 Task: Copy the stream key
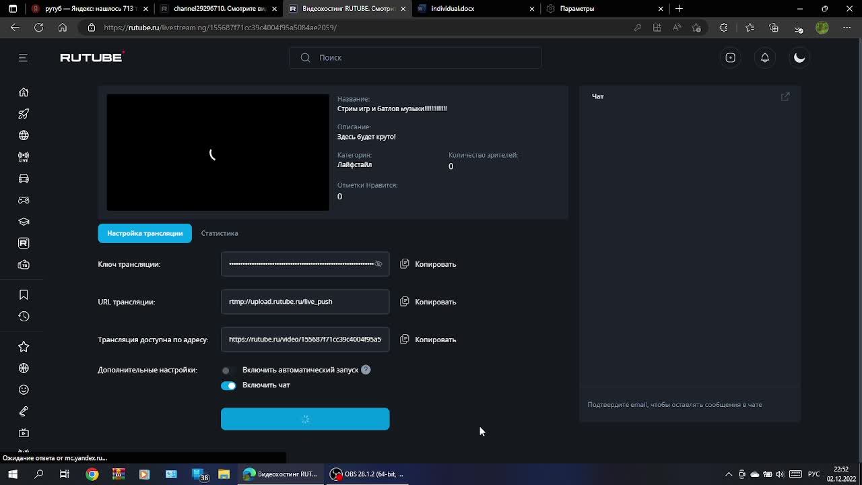428,264
